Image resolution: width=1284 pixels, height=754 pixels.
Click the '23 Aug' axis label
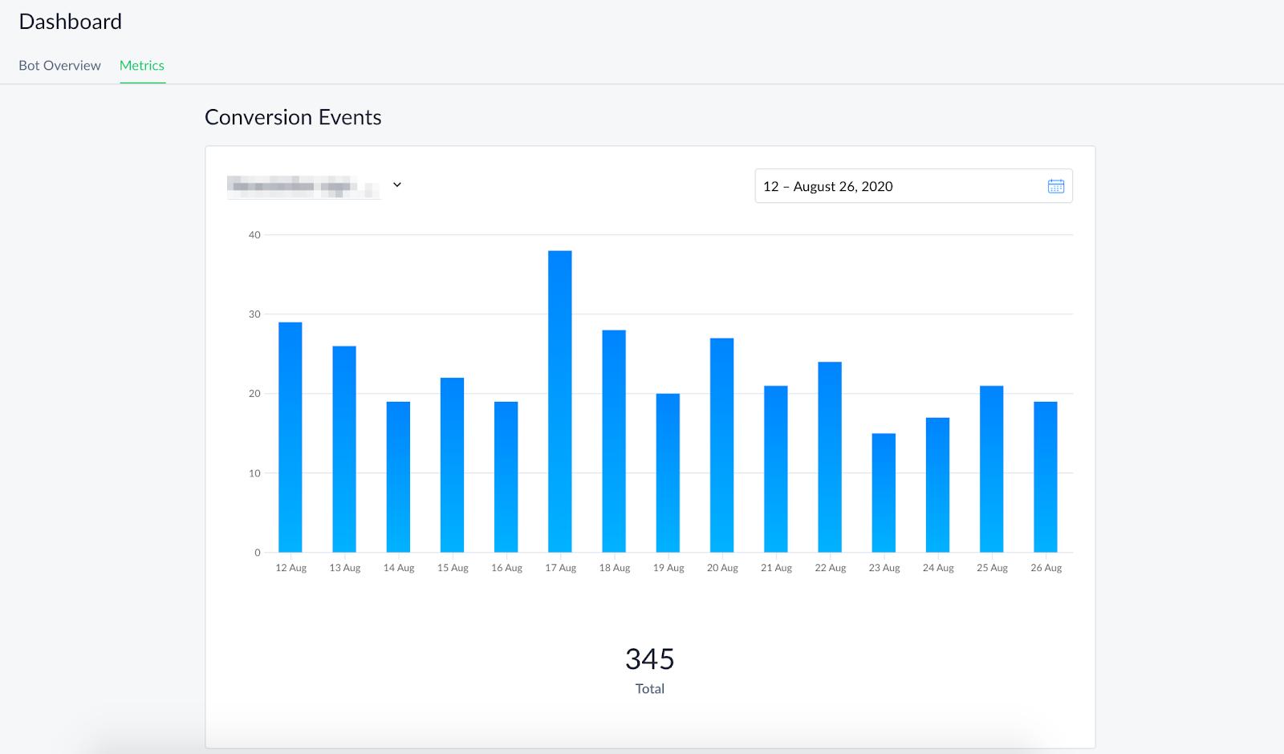(x=884, y=568)
